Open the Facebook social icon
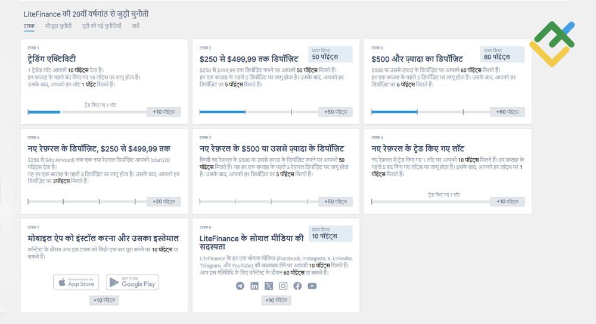The image size is (596, 324). pos(297,286)
